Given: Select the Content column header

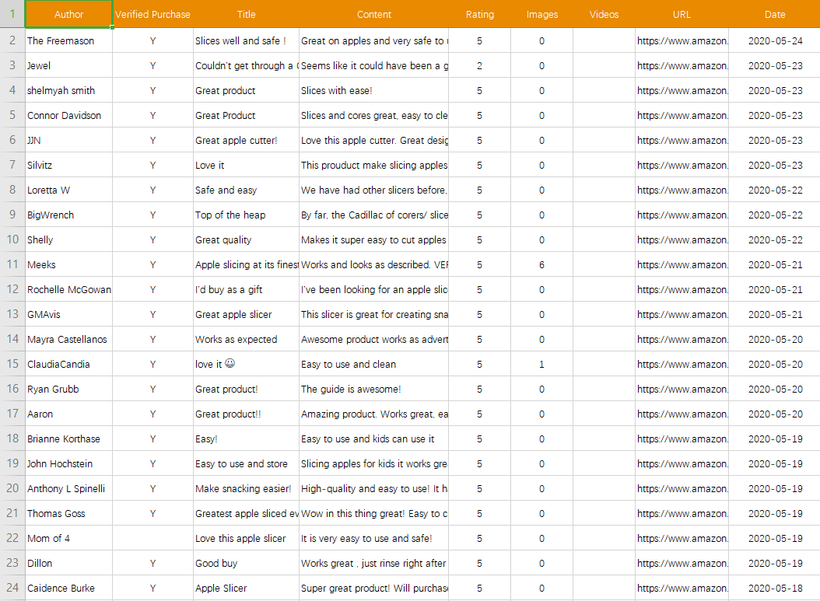Looking at the screenshot, I should pyautogui.click(x=373, y=14).
